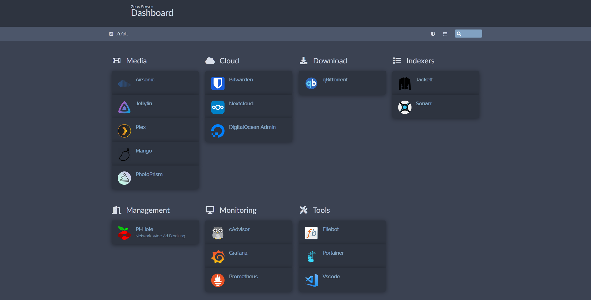
Task: Click the DigitalOcean Admin logo icon
Action: point(218,131)
